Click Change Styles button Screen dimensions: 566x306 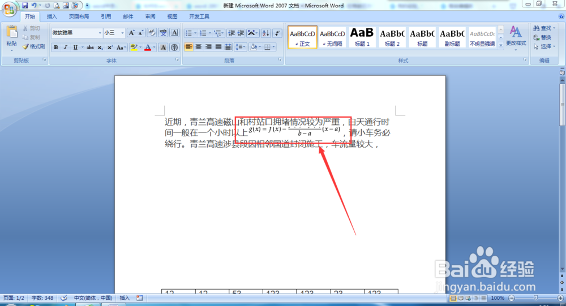(x=516, y=37)
